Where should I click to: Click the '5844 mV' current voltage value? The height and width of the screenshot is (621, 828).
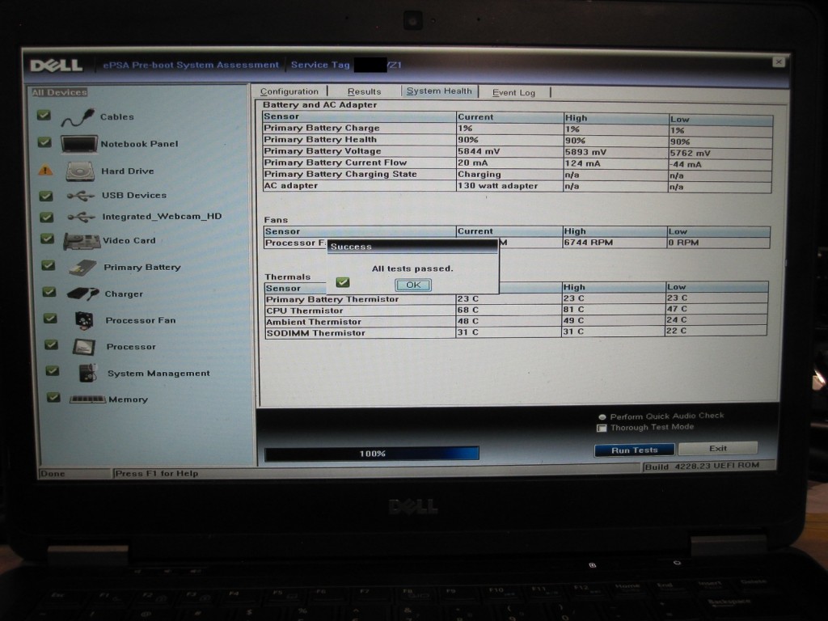coord(479,151)
